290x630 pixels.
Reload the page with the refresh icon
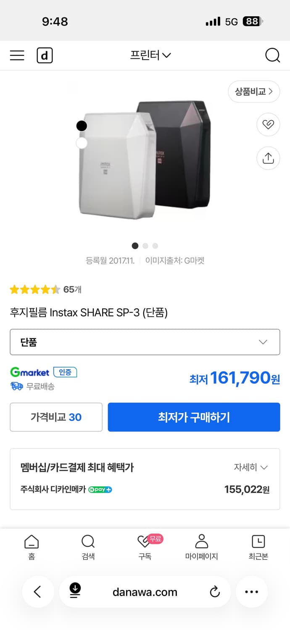[215, 592]
